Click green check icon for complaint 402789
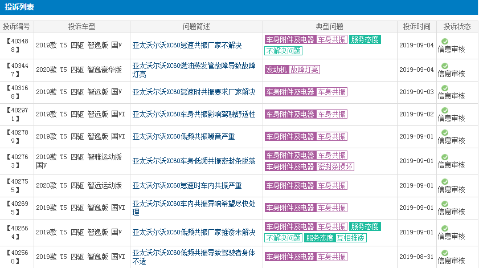The image size is (479, 268). click(x=445, y=132)
